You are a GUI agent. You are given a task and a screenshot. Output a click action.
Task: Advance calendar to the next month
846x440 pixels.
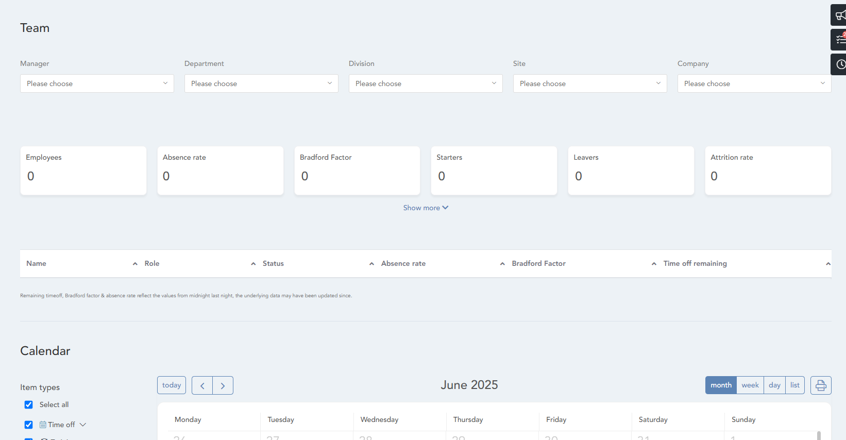223,385
